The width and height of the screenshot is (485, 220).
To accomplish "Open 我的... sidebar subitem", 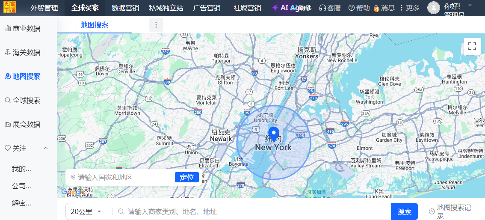I will [x=22, y=169].
